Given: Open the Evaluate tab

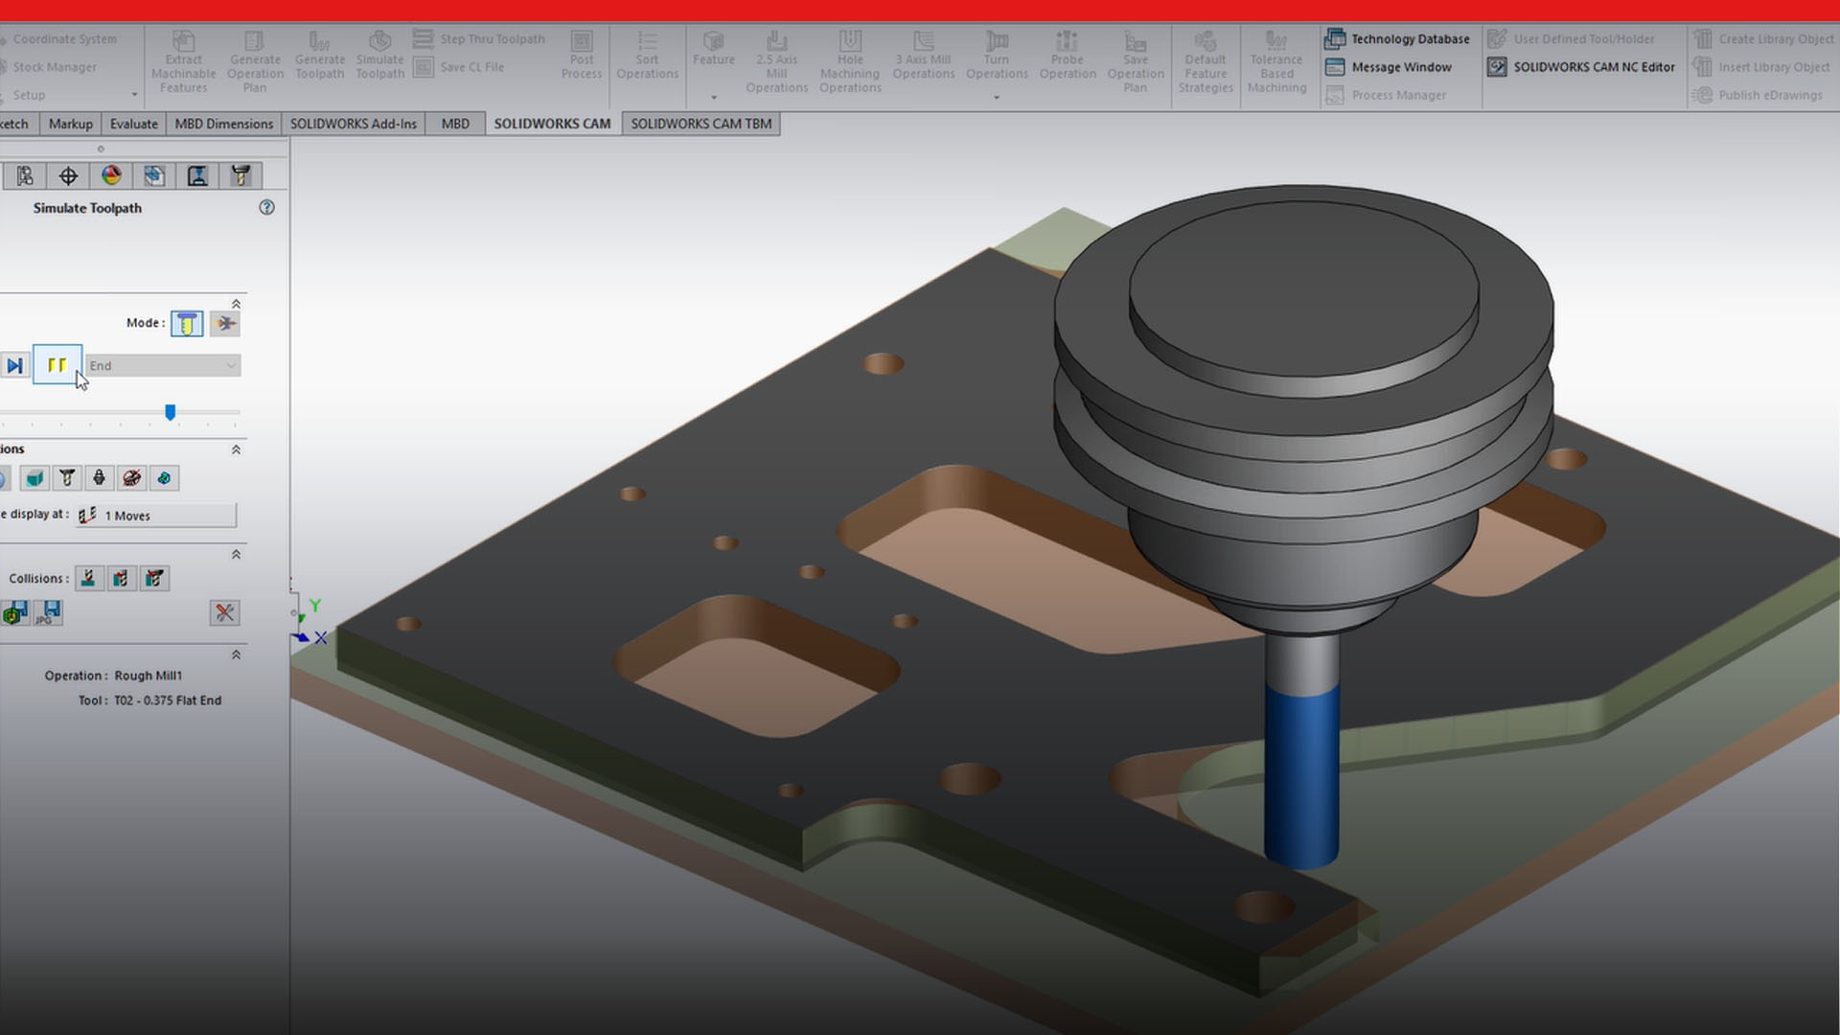Looking at the screenshot, I should (x=133, y=123).
